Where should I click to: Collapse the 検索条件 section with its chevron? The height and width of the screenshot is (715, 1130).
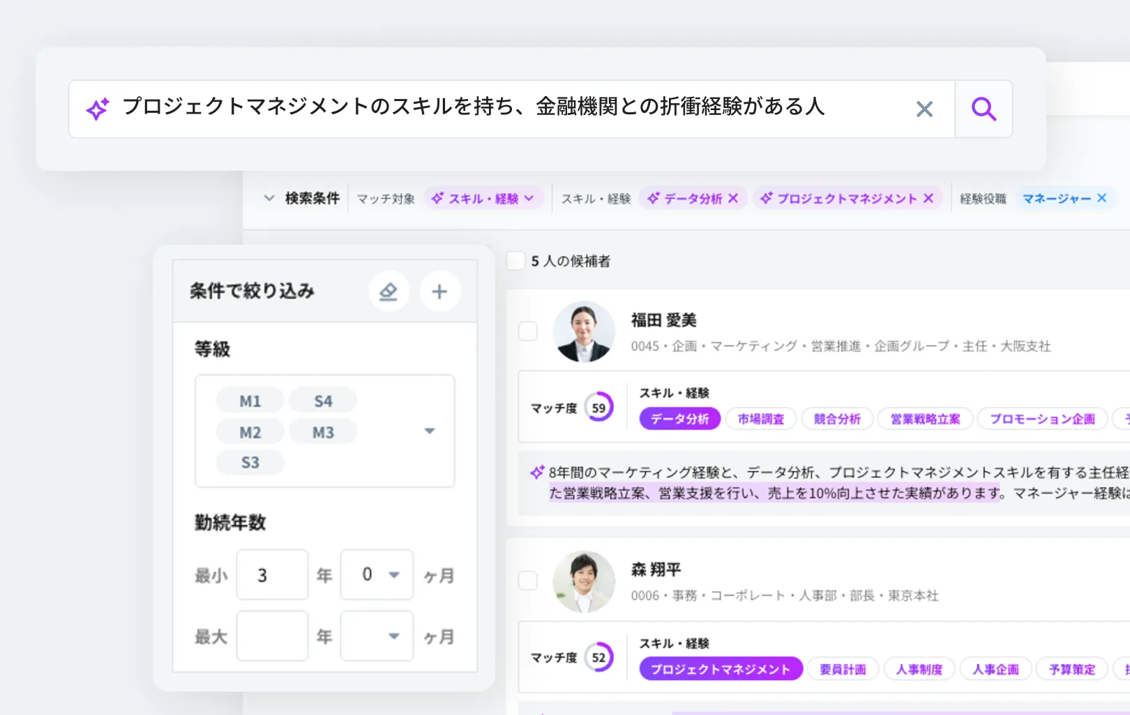269,198
